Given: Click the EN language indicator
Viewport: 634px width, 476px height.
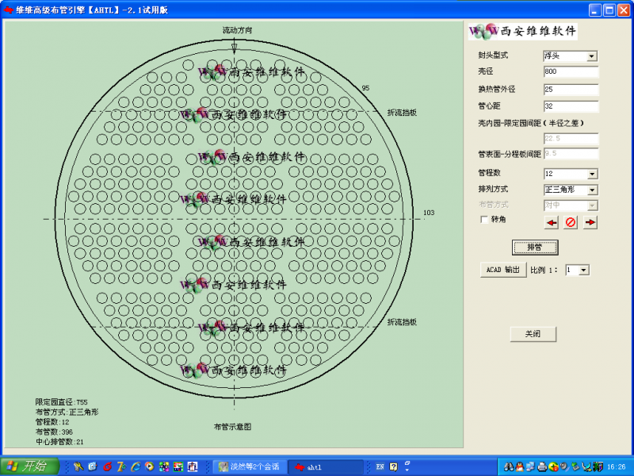Looking at the screenshot, I should click(x=380, y=466).
